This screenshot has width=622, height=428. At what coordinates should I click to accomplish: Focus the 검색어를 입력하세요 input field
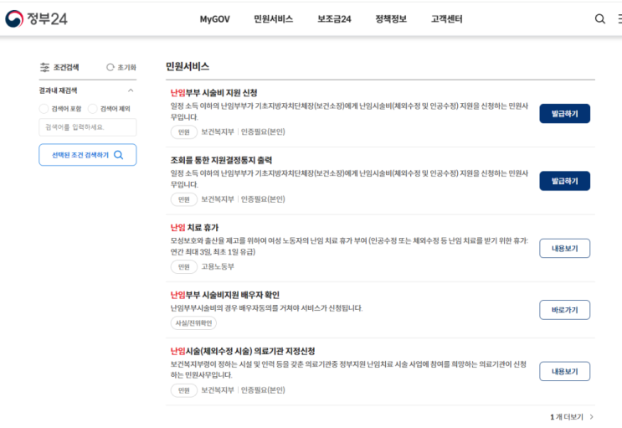[88, 127]
